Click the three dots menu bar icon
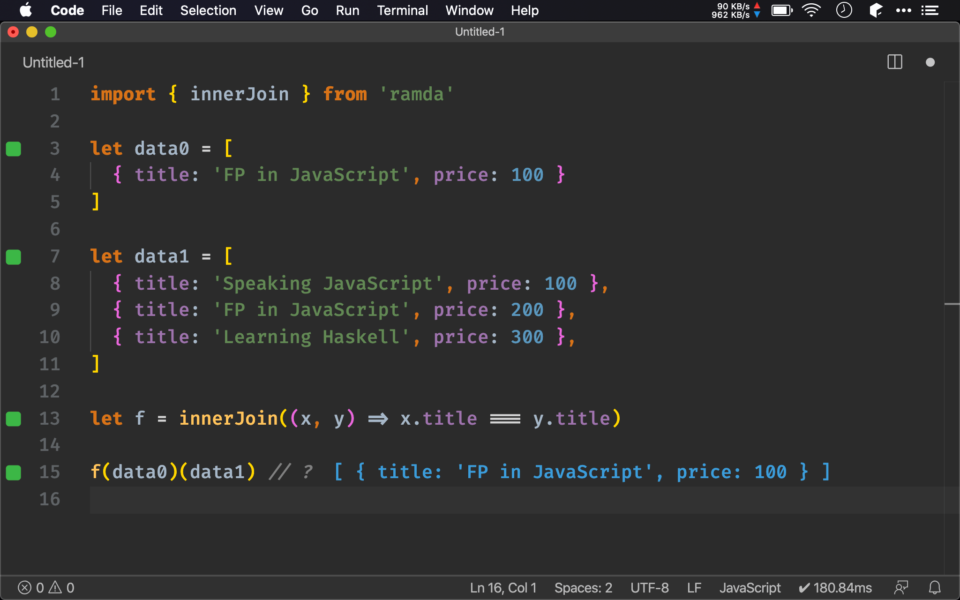 point(903,10)
